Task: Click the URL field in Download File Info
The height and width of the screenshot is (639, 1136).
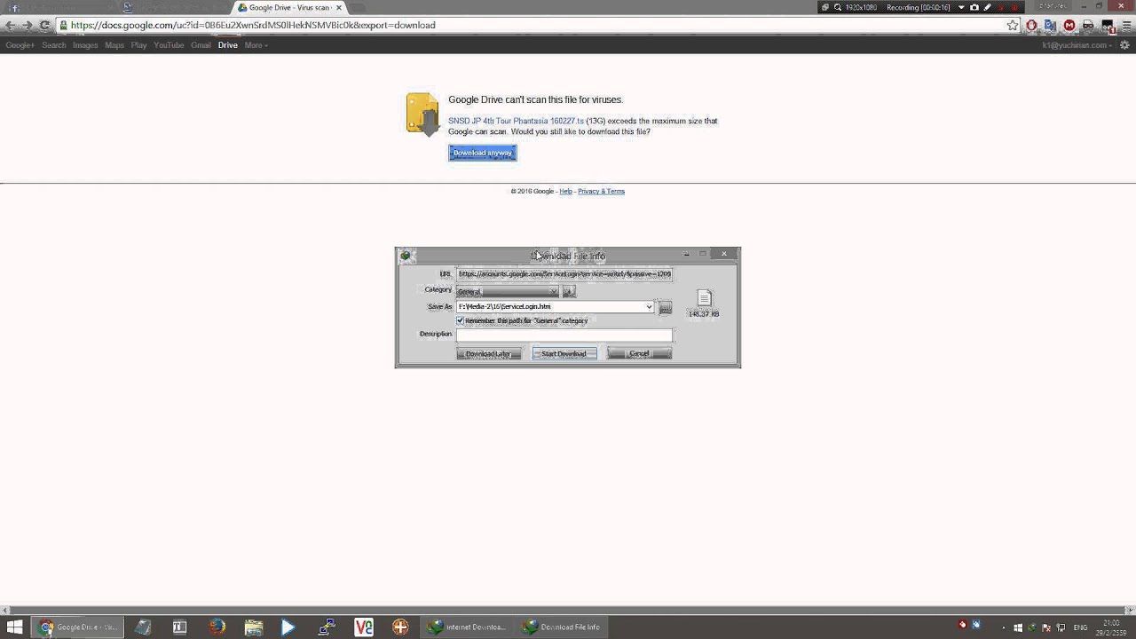Action: (x=564, y=274)
